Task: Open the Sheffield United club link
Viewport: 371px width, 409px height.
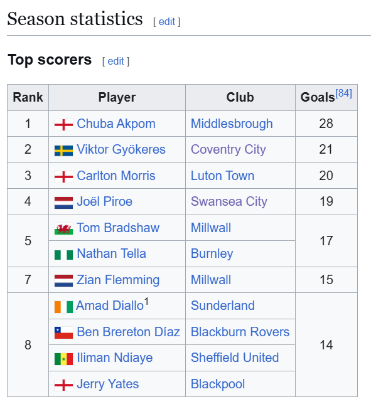Action: click(235, 358)
